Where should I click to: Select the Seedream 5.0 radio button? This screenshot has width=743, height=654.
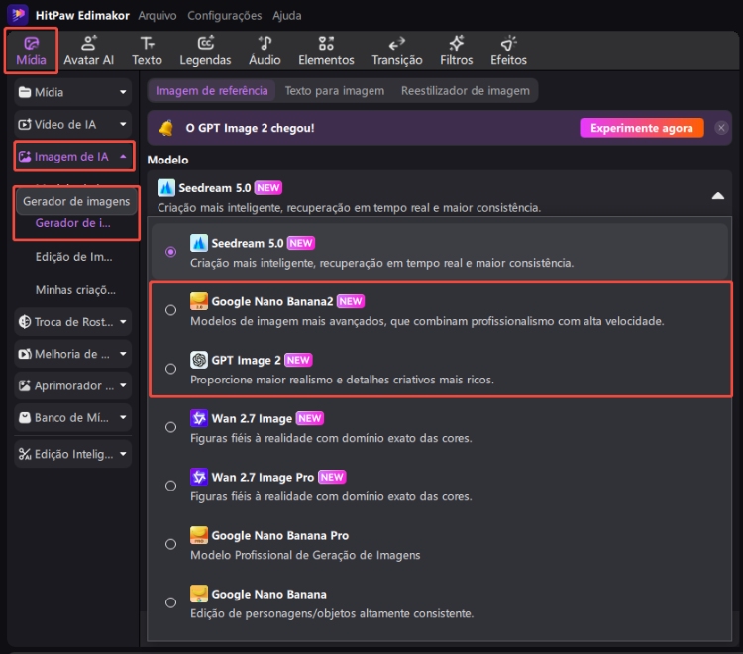click(x=170, y=252)
